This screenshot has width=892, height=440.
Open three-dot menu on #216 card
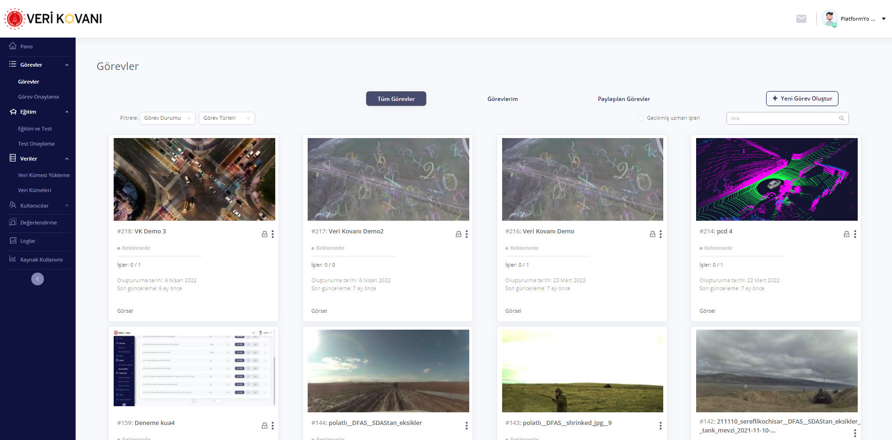[x=660, y=234]
